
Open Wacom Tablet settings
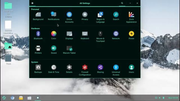pyautogui.click(x=69, y=50)
